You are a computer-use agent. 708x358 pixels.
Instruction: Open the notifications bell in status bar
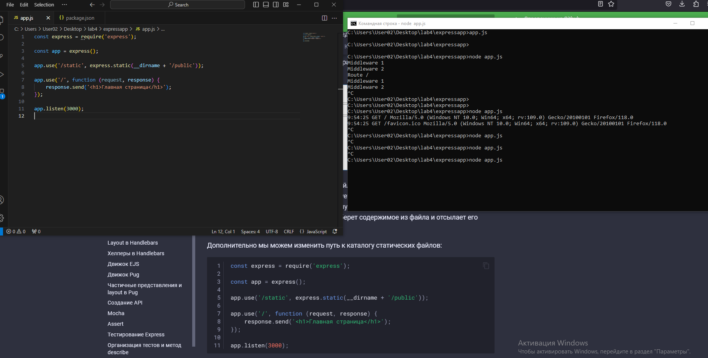(335, 231)
